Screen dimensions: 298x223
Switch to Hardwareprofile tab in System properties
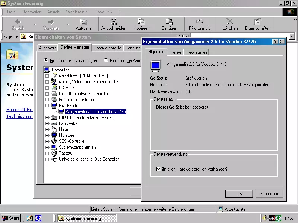click(x=107, y=48)
